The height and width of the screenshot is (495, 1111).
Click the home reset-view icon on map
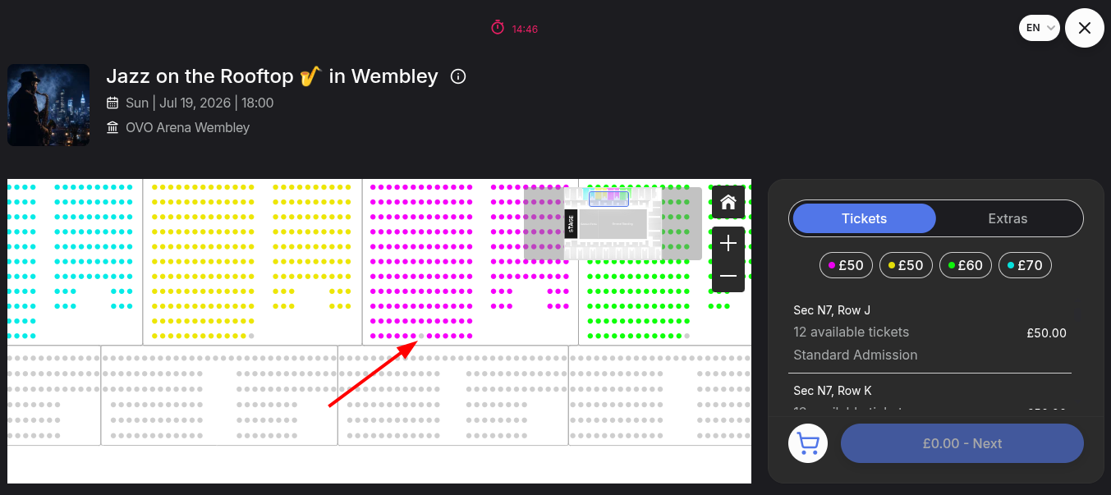pos(728,202)
